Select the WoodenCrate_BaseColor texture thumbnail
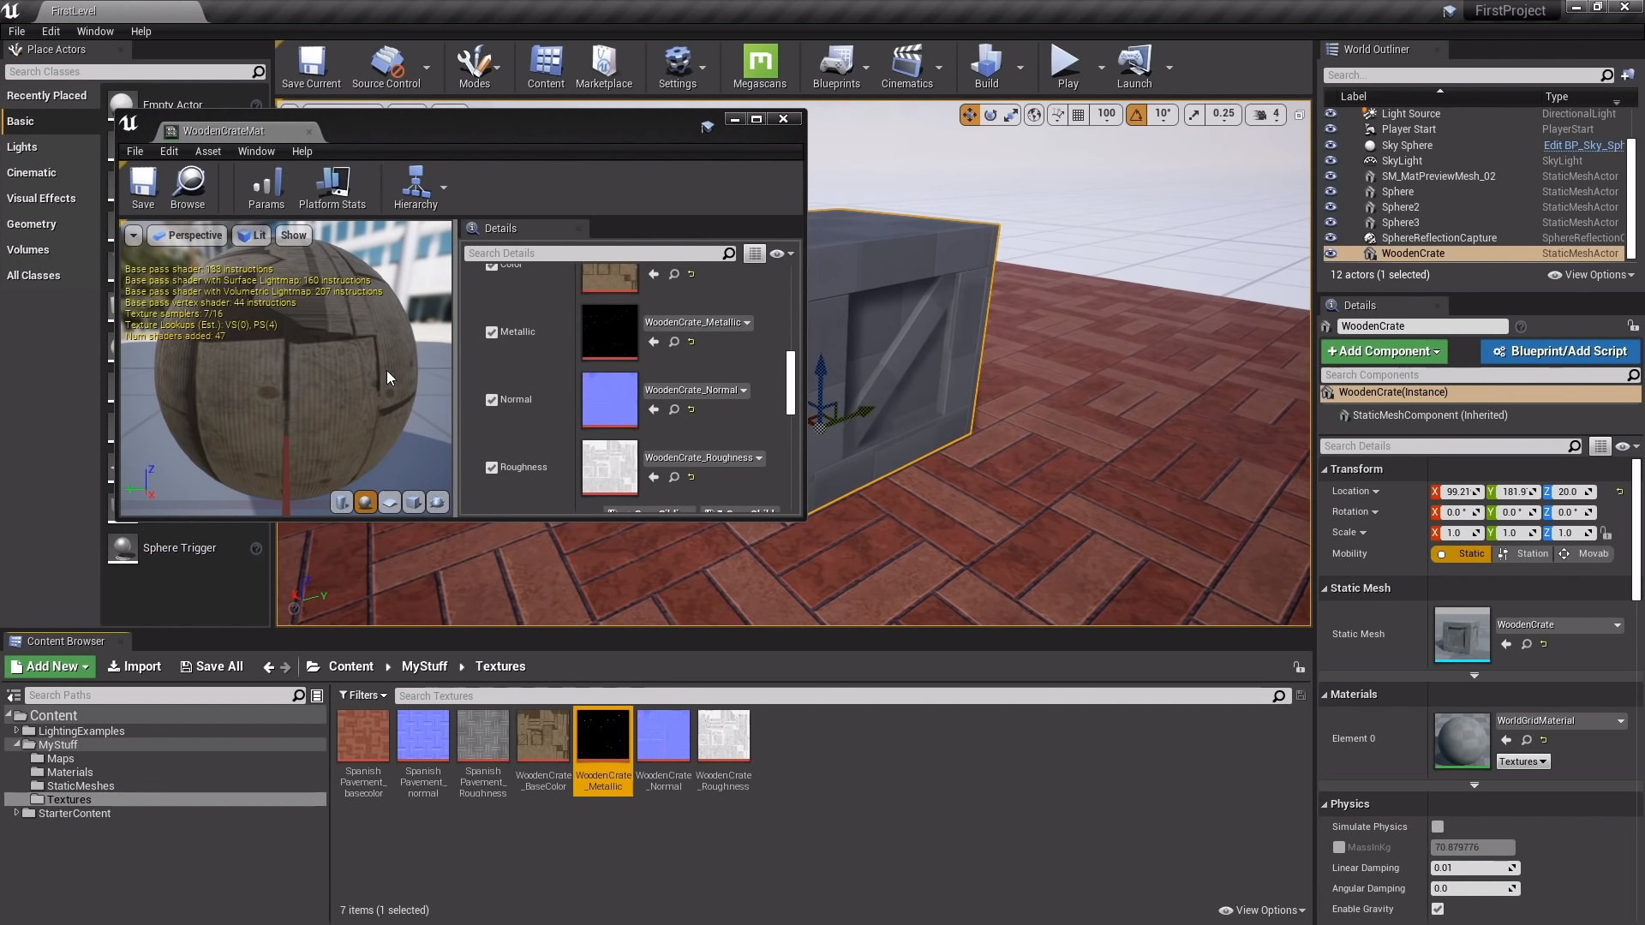Image resolution: width=1645 pixels, height=925 pixels. pyautogui.click(x=542, y=735)
